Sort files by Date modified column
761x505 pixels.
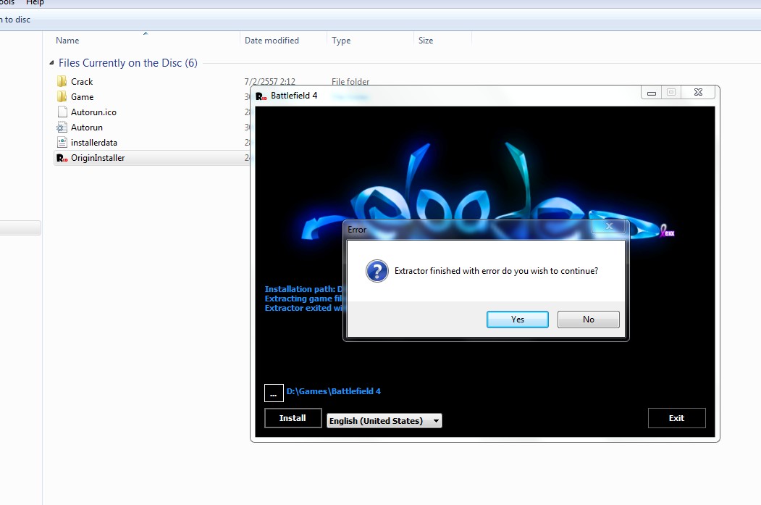(x=272, y=41)
